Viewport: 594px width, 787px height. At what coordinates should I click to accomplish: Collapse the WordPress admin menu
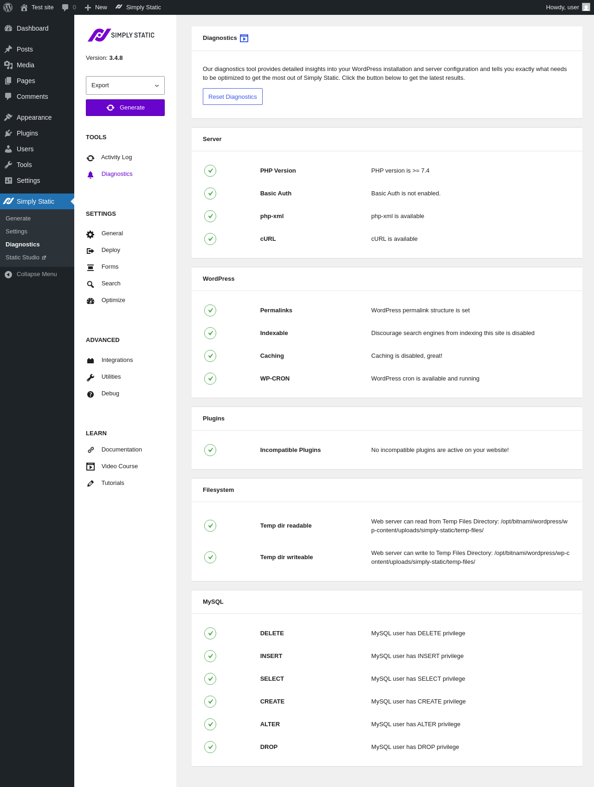31,274
